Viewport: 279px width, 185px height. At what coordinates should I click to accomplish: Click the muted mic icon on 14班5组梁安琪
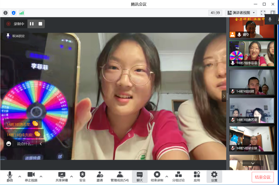click(232, 148)
